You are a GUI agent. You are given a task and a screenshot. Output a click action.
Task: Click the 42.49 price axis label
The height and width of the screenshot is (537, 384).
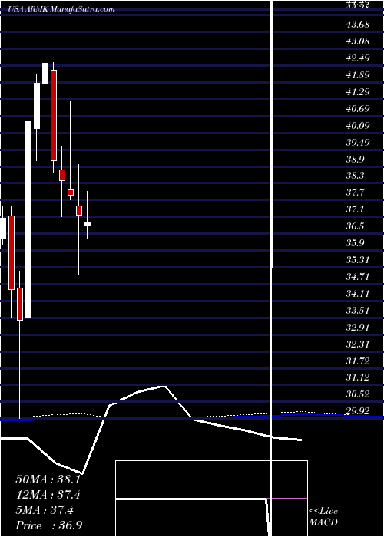click(357, 58)
